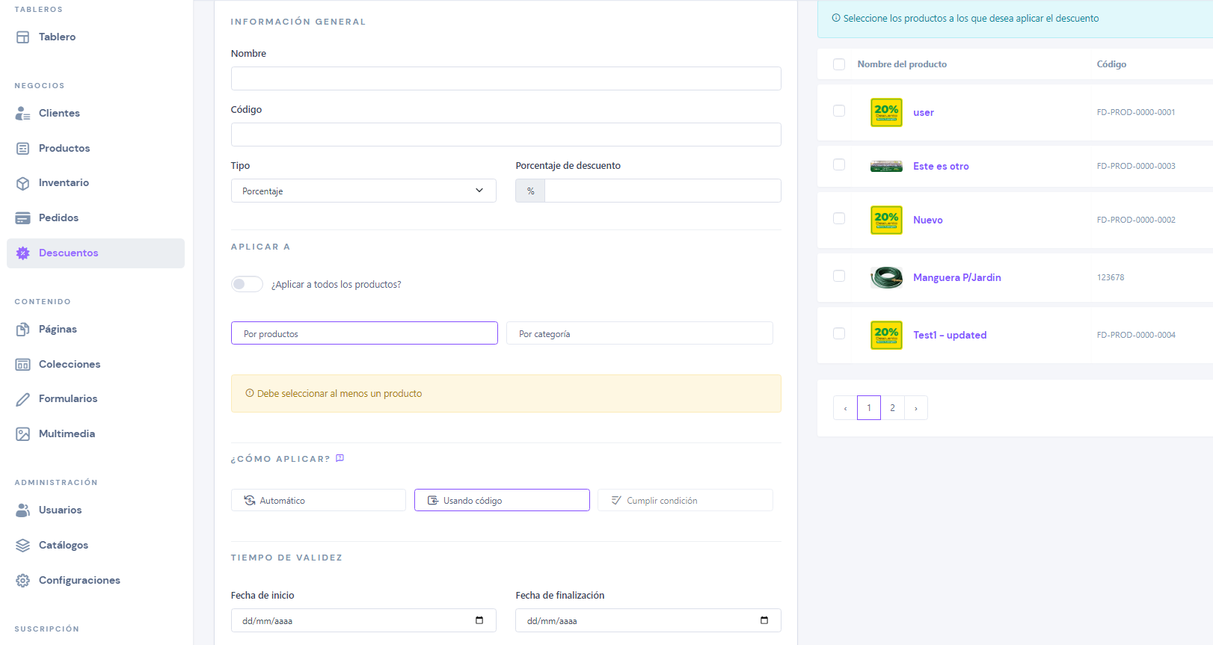This screenshot has height=645, width=1213.
Task: Click the Pedidos card icon
Action: [23, 218]
